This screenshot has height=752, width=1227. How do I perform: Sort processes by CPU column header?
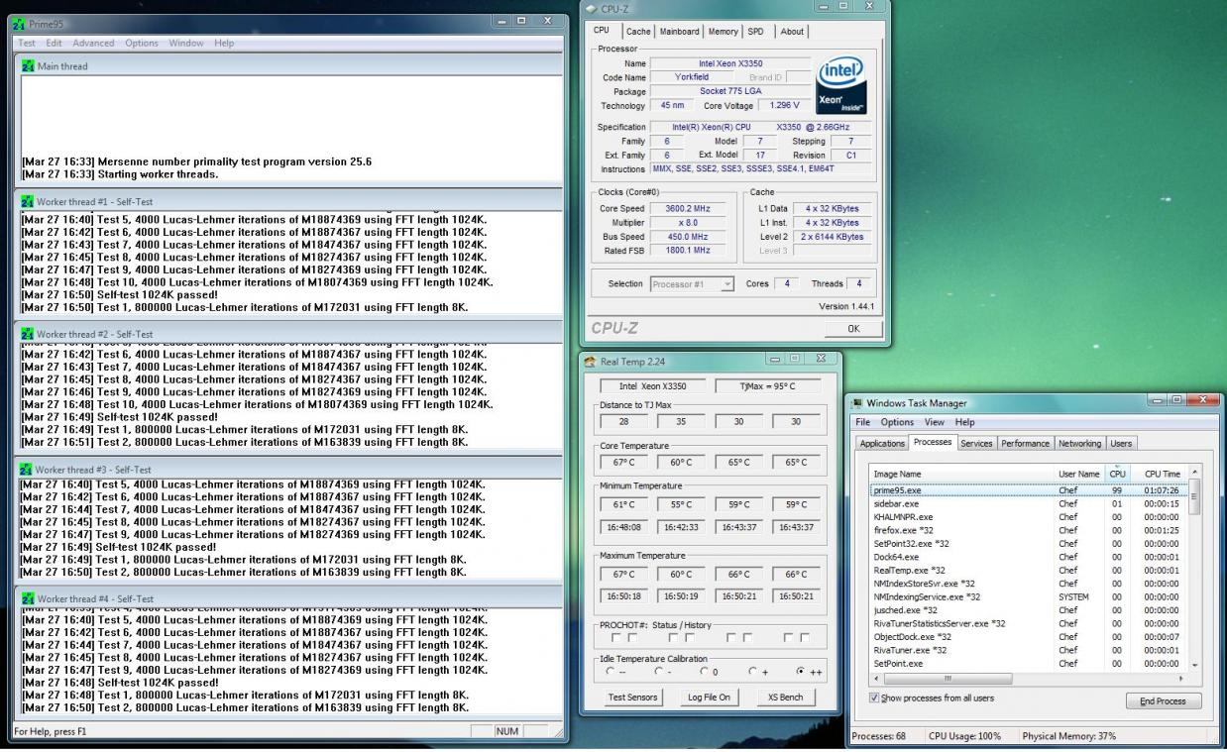1117,474
